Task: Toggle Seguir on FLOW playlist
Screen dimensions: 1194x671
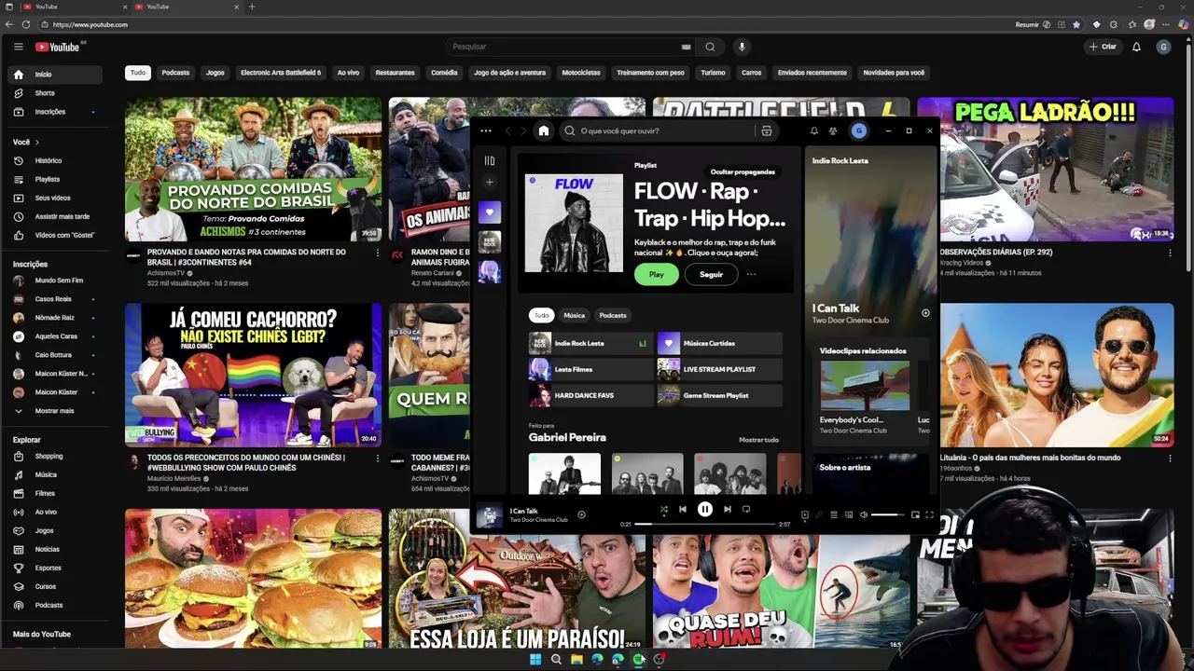Action: pyautogui.click(x=711, y=274)
